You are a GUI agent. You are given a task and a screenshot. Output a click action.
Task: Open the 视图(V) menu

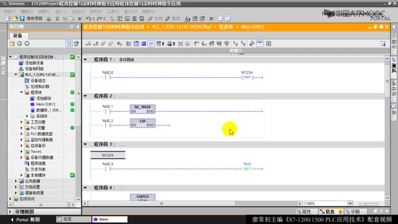pyautogui.click(x=44, y=12)
